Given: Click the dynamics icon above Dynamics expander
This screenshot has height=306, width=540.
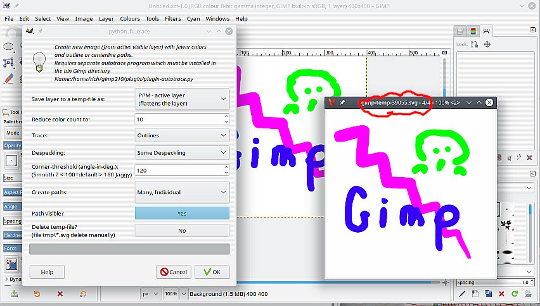Looking at the screenshot, I should 11,264.
